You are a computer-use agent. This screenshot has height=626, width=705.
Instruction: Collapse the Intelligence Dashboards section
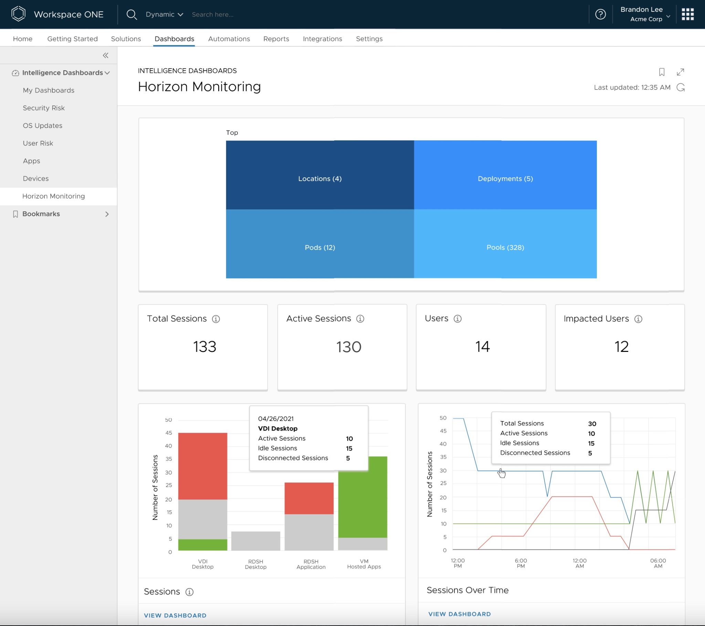107,73
